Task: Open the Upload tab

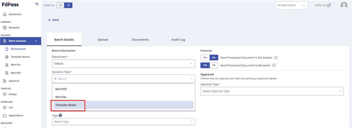Action: click(103, 39)
